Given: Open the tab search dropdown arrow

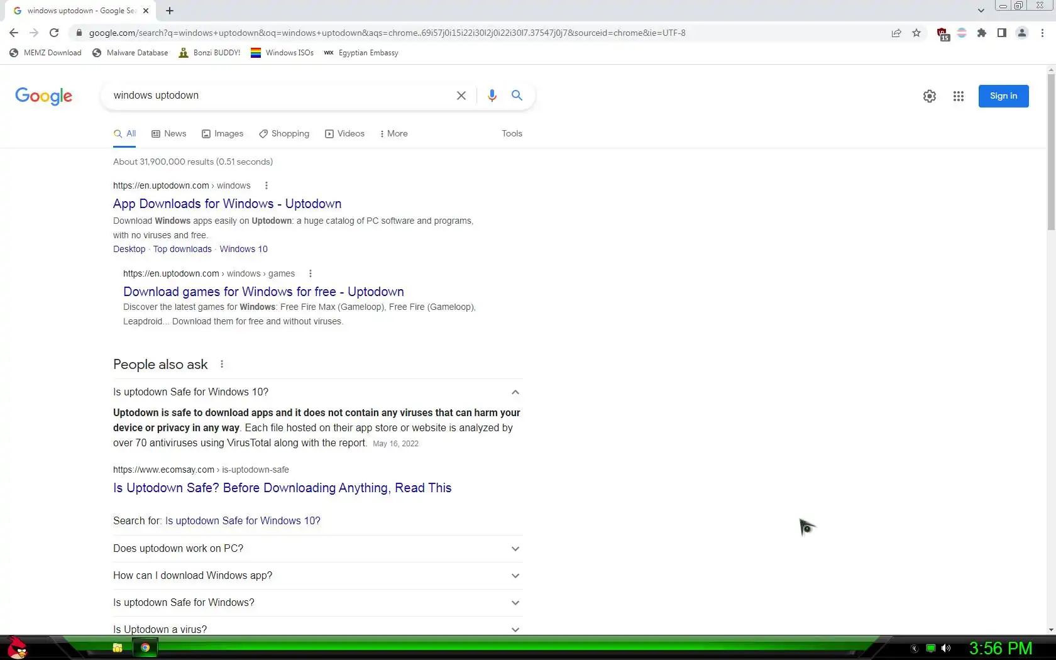Looking at the screenshot, I should tap(981, 11).
